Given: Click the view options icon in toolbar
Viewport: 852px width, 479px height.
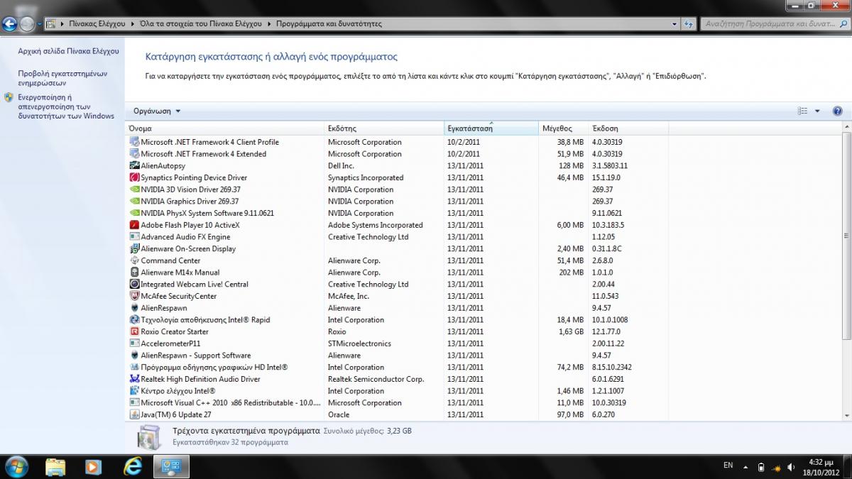Looking at the screenshot, I should 803,111.
